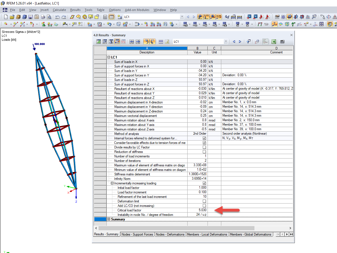Show previous load case in main toolbar
The width and height of the screenshot is (337, 253).
(x=188, y=17)
